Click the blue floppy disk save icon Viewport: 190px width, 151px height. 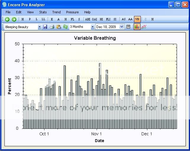point(45,27)
